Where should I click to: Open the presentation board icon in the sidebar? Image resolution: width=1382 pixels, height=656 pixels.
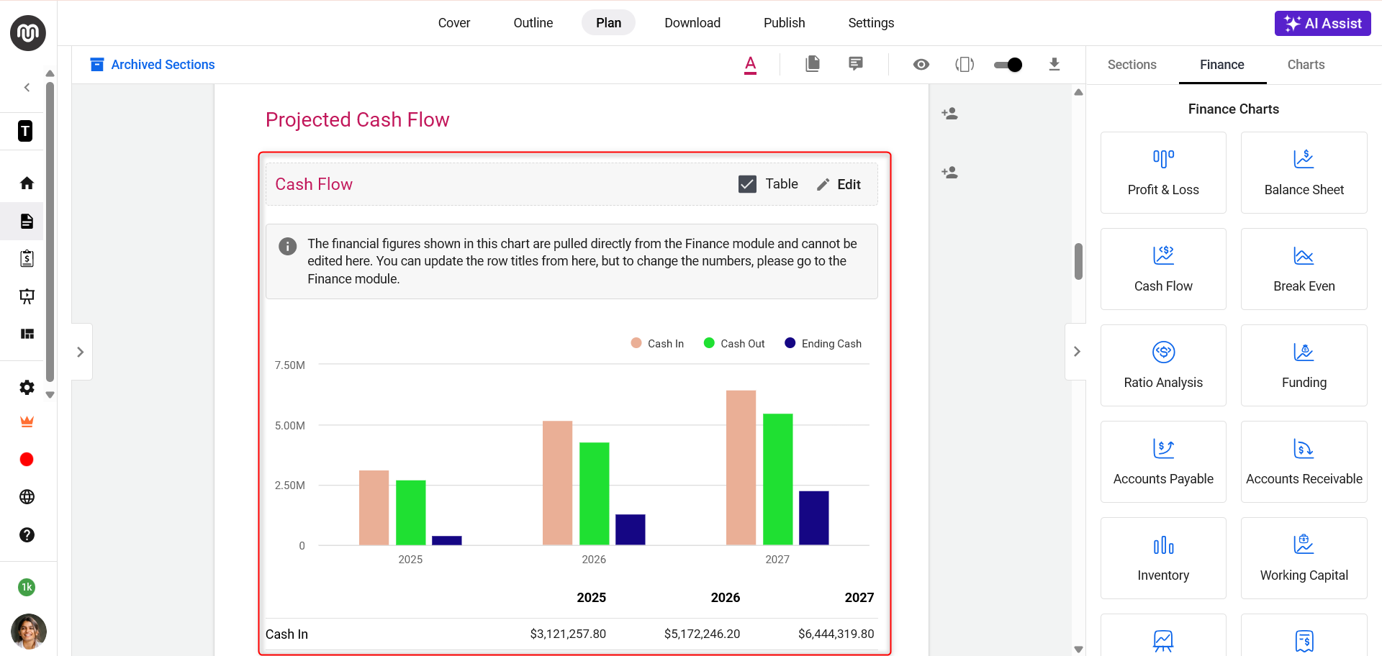(x=27, y=296)
